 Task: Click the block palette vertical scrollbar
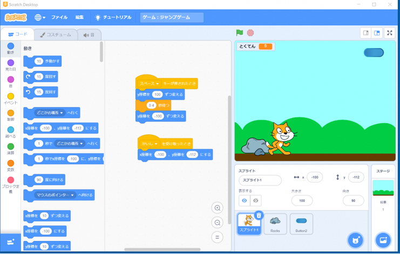[x=101, y=52]
